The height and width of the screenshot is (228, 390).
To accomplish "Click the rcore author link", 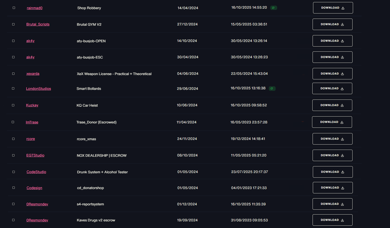I will click(31, 139).
